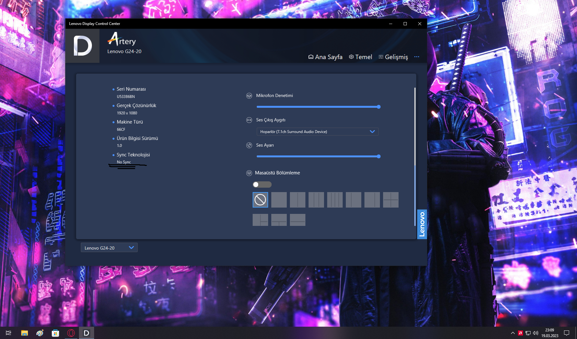Image resolution: width=577 pixels, height=339 pixels.
Task: Open File Explorer from the taskbar
Action: [24, 333]
